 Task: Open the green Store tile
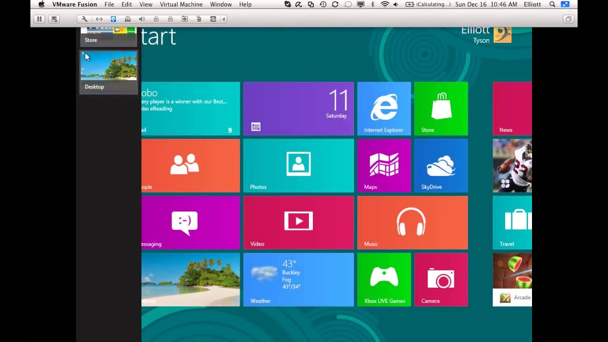[441, 109]
